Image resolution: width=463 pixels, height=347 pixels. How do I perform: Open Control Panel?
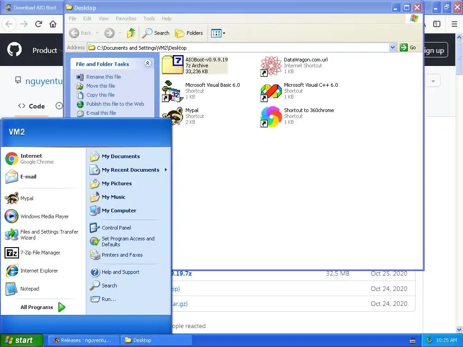129,228
